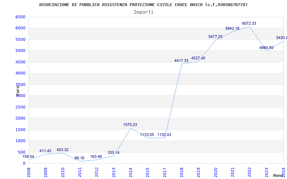
Task: Select the 5500 y-axis tick label
Action: 20,39
